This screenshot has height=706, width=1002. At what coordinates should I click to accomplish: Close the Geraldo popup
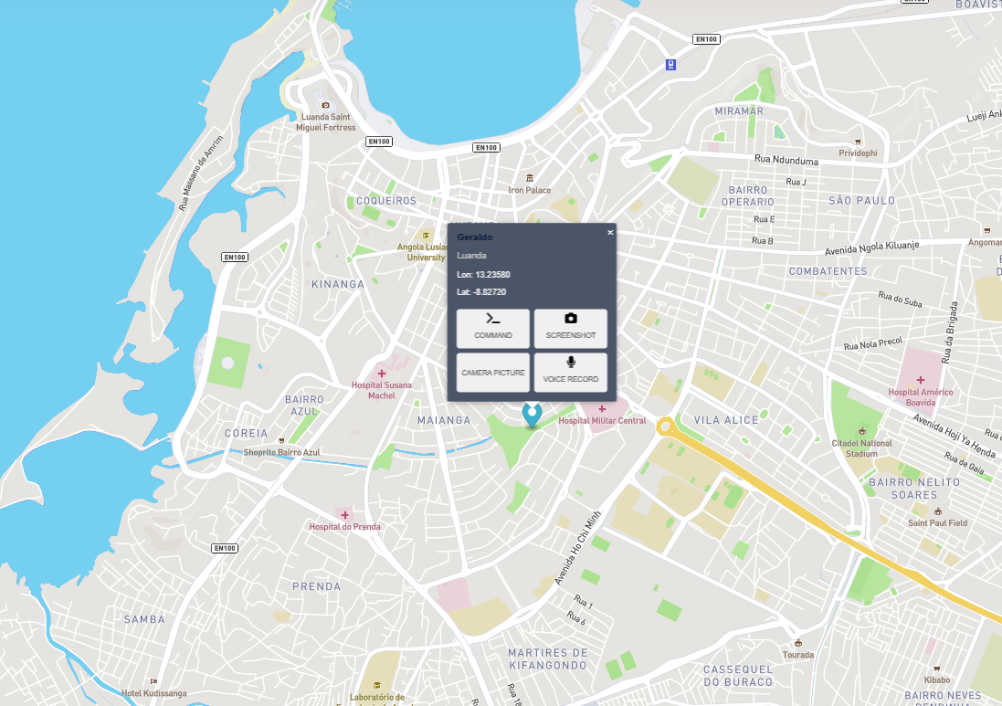[x=610, y=233]
